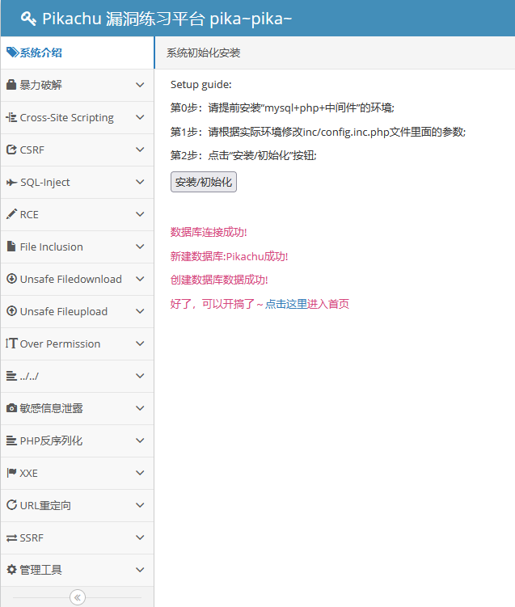Expand the SSRF menu arrow
Screen dimensions: 515x607
140,537
